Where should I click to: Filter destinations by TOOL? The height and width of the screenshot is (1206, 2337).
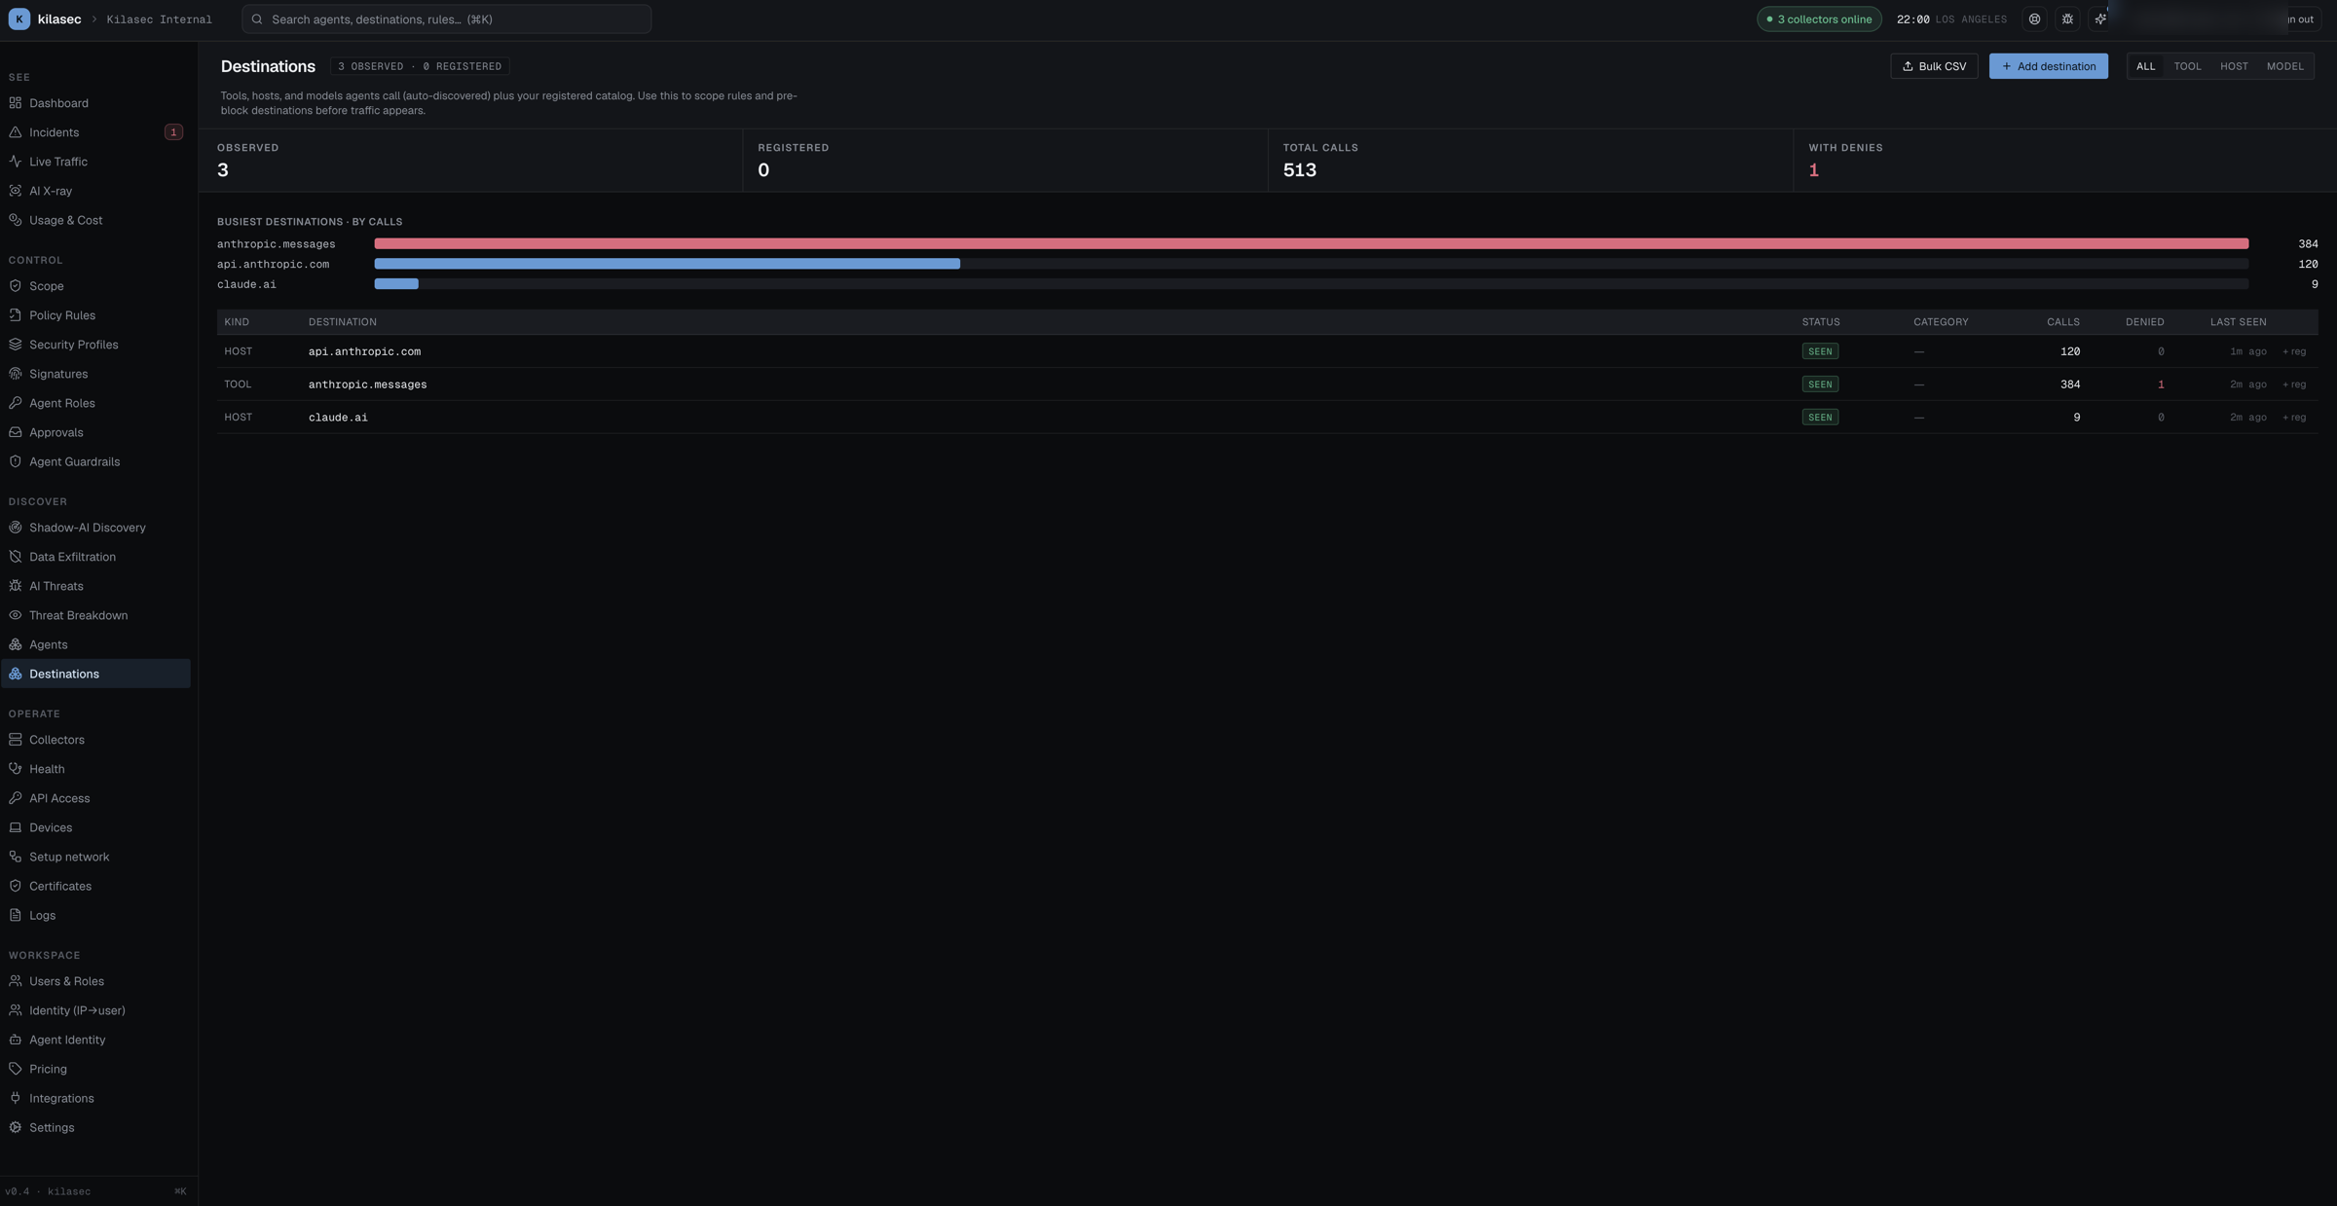coord(2187,66)
